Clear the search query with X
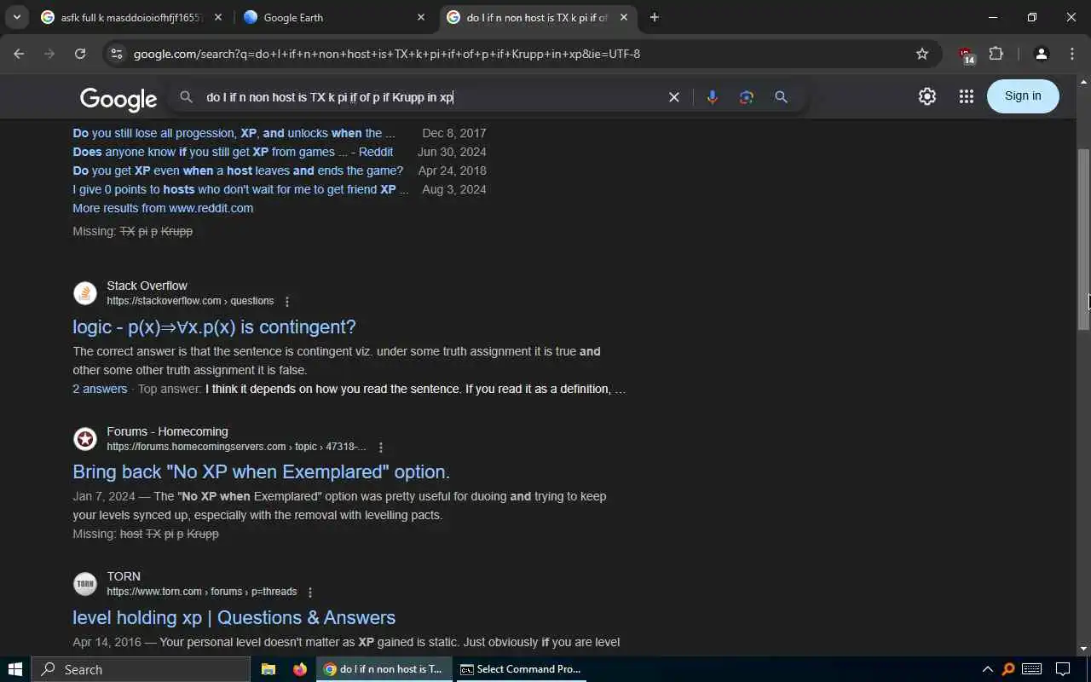The width and height of the screenshot is (1091, 682). pyautogui.click(x=673, y=97)
